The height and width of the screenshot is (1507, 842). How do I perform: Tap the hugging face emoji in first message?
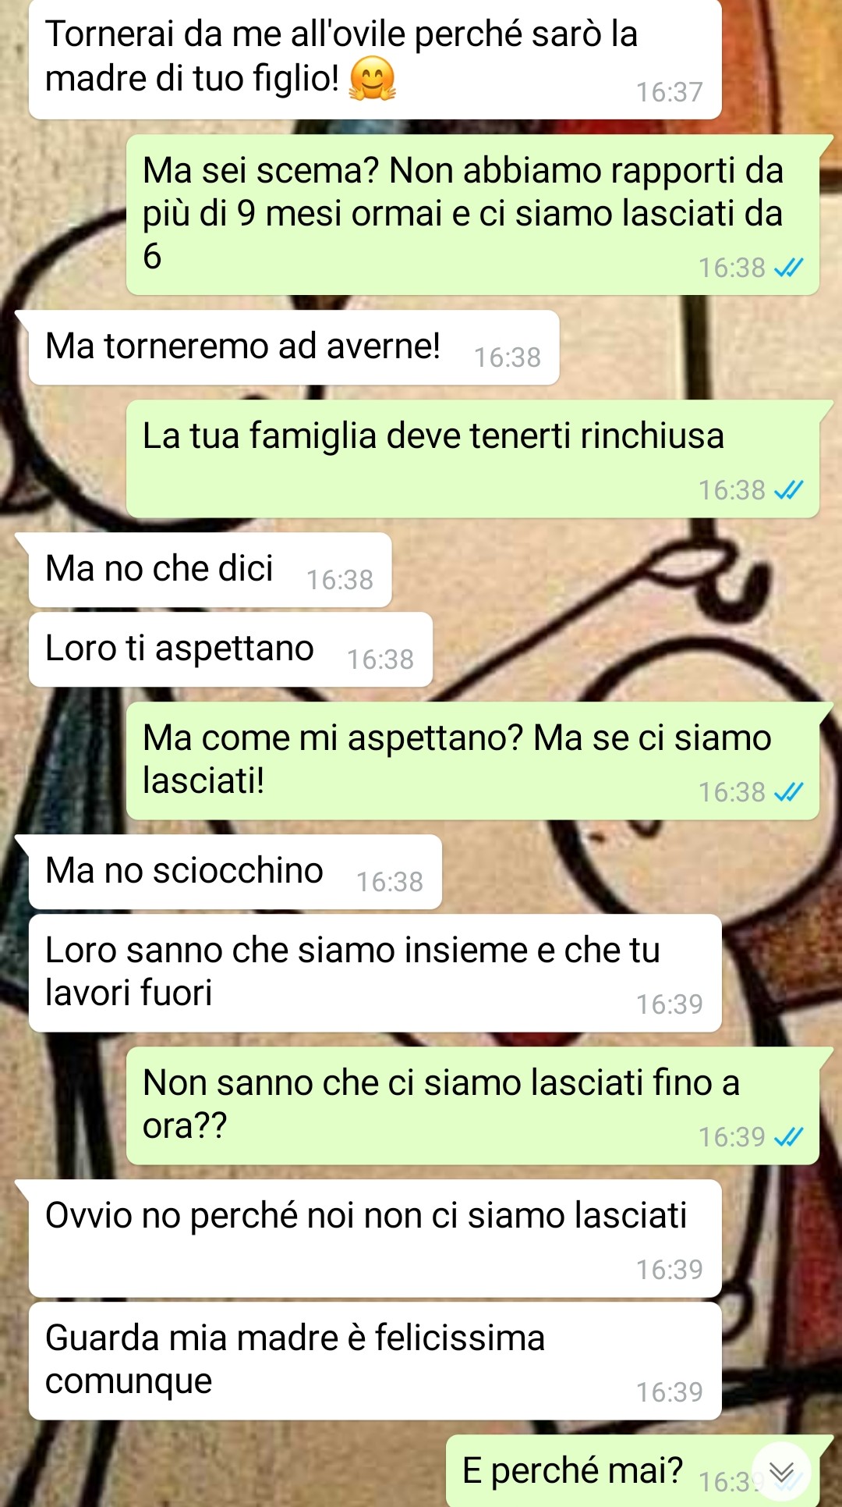[x=372, y=80]
